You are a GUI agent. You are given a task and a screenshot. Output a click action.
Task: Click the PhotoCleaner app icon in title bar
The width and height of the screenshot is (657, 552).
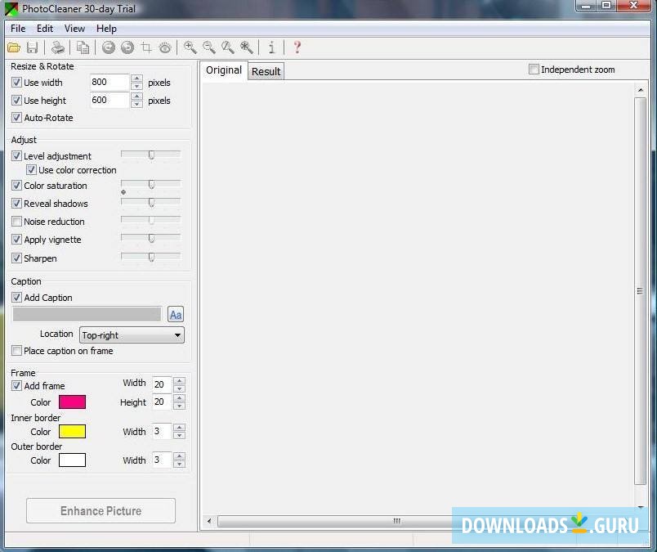point(11,8)
